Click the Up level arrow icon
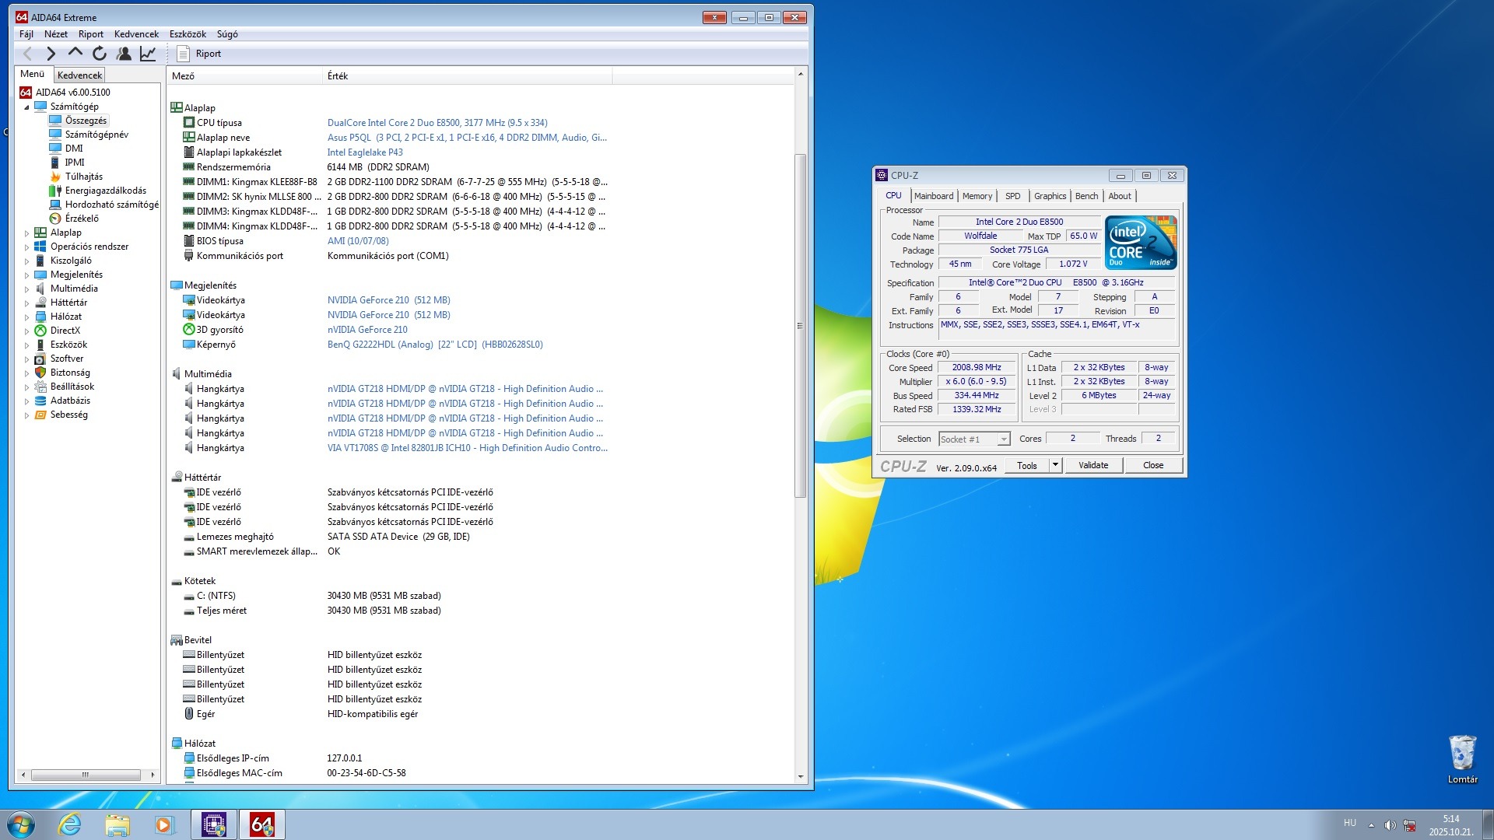 pos(75,53)
